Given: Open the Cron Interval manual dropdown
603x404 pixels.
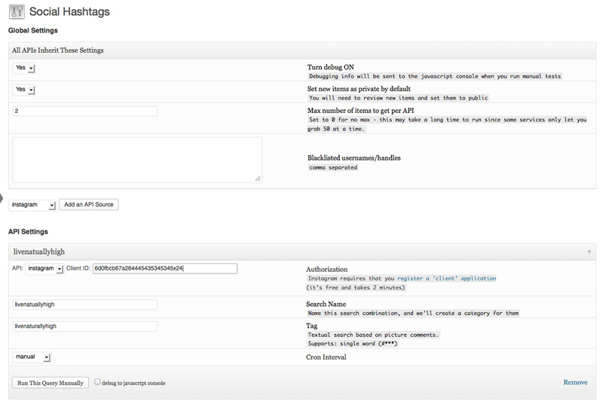Looking at the screenshot, I should (x=32, y=357).
